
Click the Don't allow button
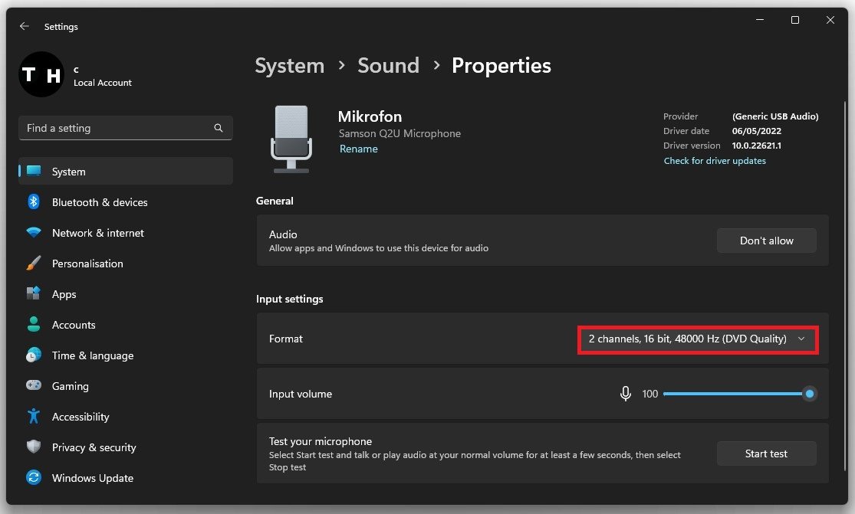click(766, 241)
